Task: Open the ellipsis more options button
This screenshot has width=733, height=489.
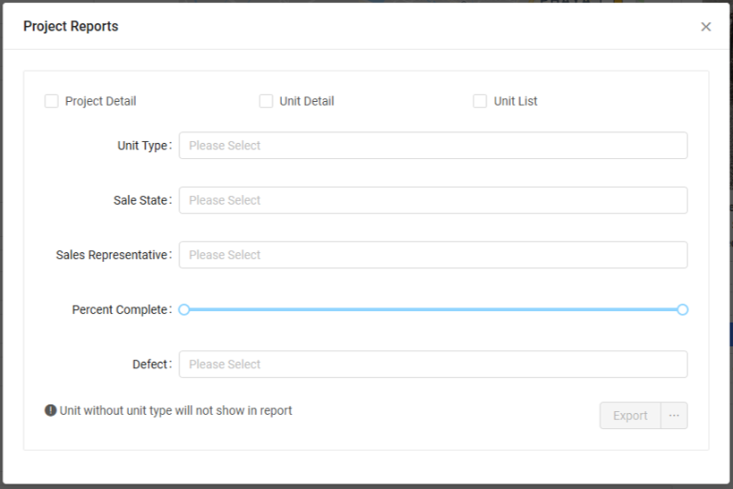Action: [x=674, y=416]
